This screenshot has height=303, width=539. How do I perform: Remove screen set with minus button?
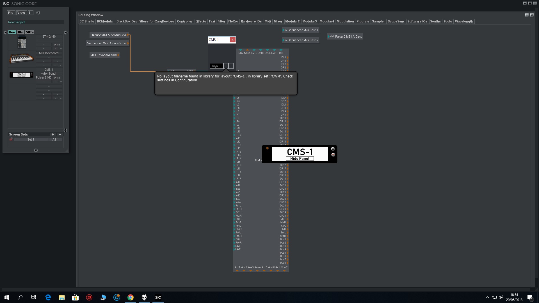(x=60, y=134)
